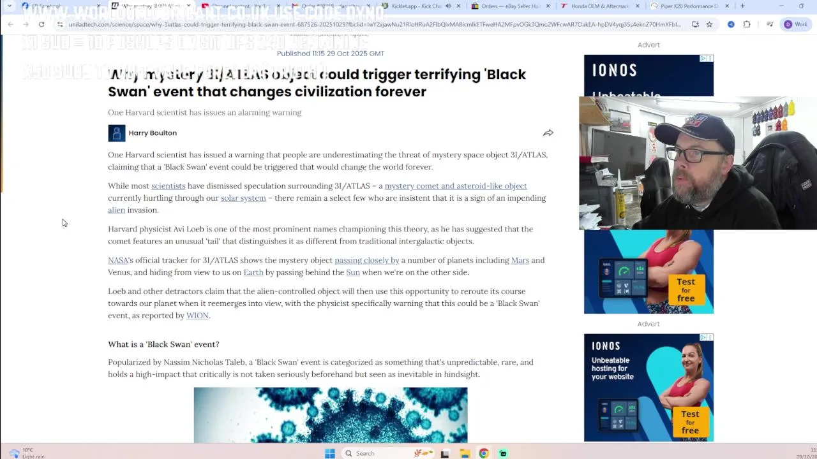This screenshot has height=459, width=817.
Task: Open the tab search dropdown arrow
Action: point(9,6)
